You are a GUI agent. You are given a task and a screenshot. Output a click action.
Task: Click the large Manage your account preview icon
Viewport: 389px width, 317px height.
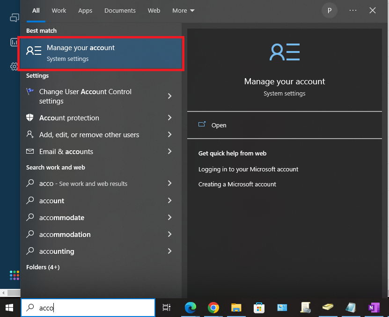[285, 52]
